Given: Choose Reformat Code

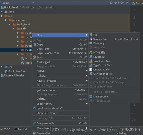Looking at the screenshot, I should tap(60, 90).
